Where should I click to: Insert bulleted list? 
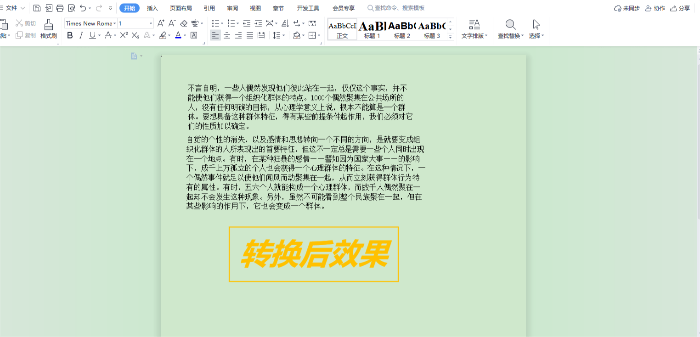coord(215,23)
